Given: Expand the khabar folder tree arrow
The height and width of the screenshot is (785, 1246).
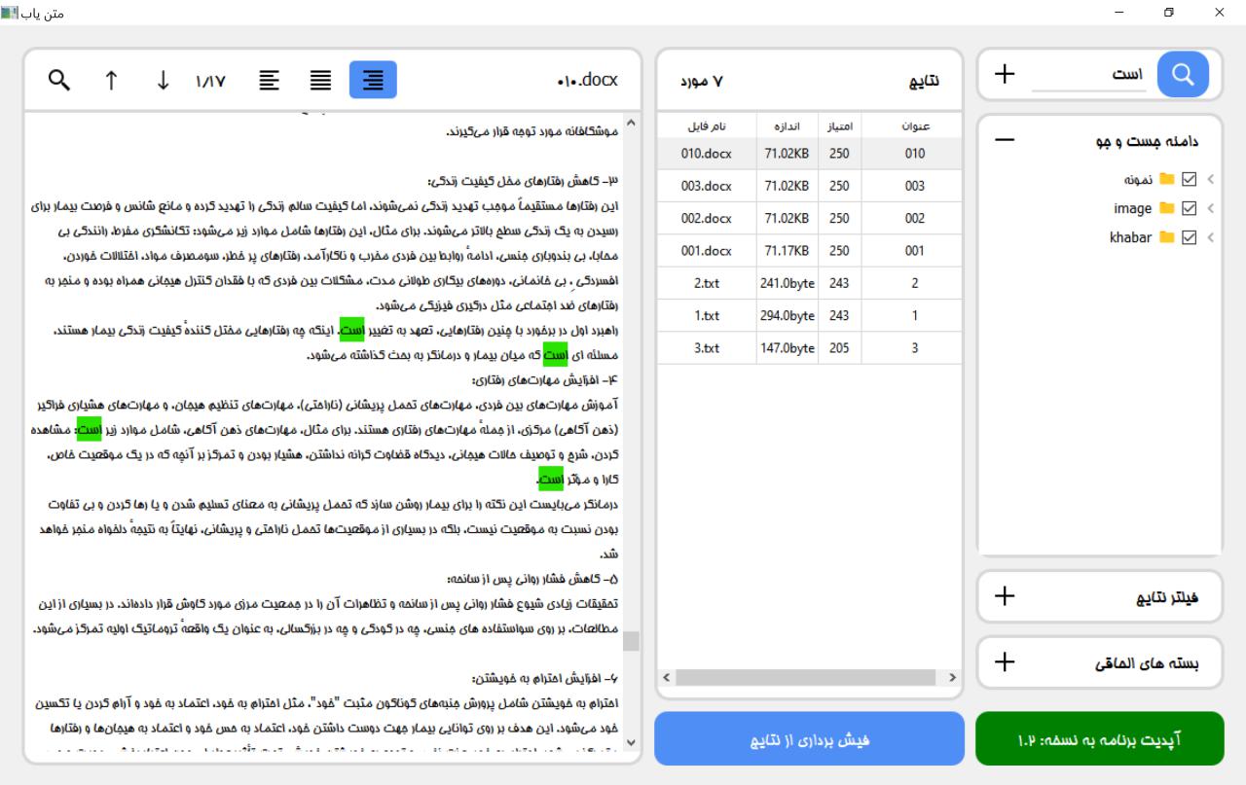Looking at the screenshot, I should coord(1211,237).
